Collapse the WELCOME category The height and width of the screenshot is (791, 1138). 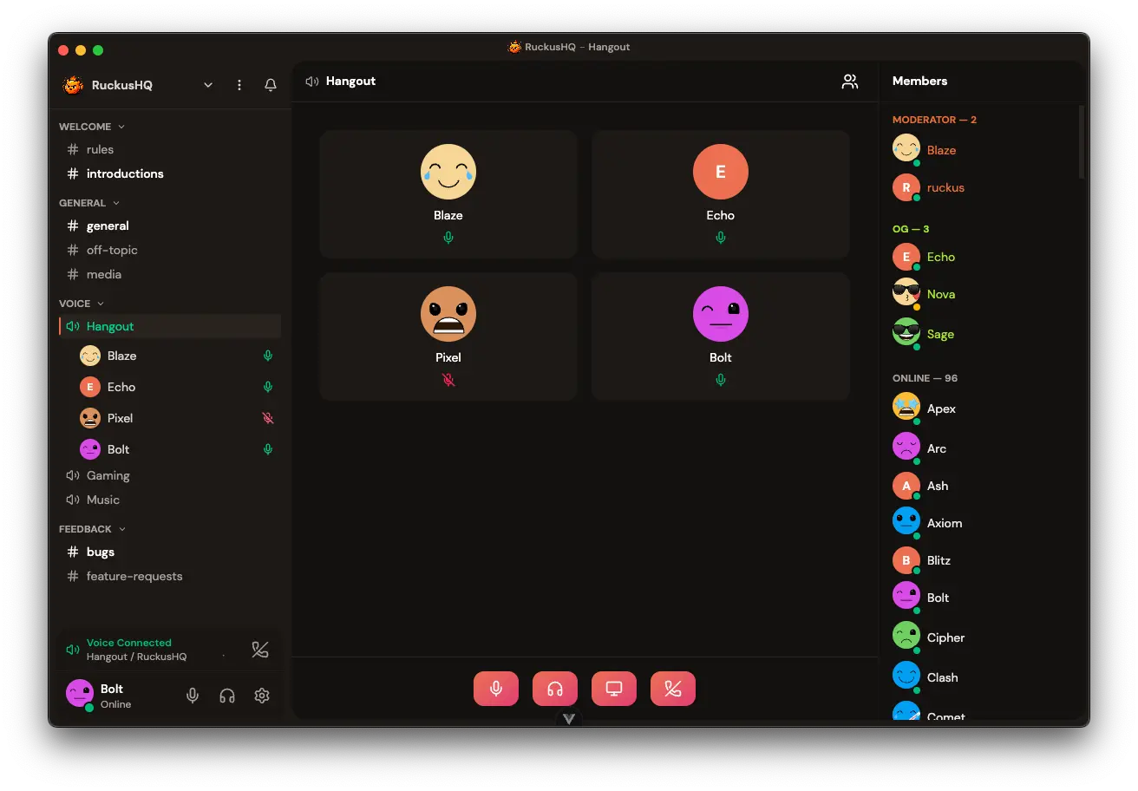tap(92, 127)
